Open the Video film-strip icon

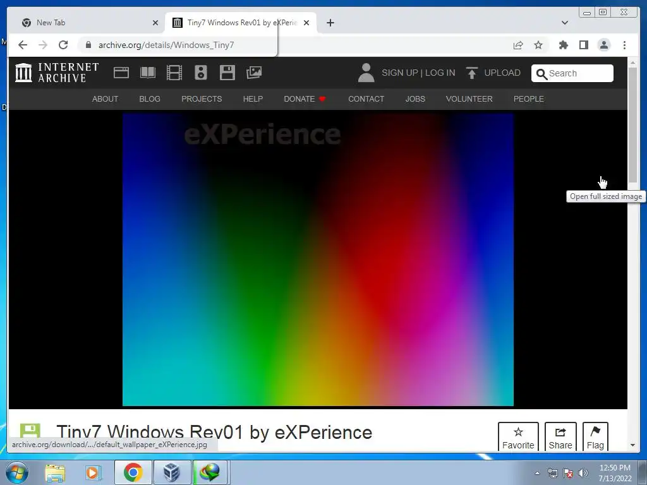(174, 73)
